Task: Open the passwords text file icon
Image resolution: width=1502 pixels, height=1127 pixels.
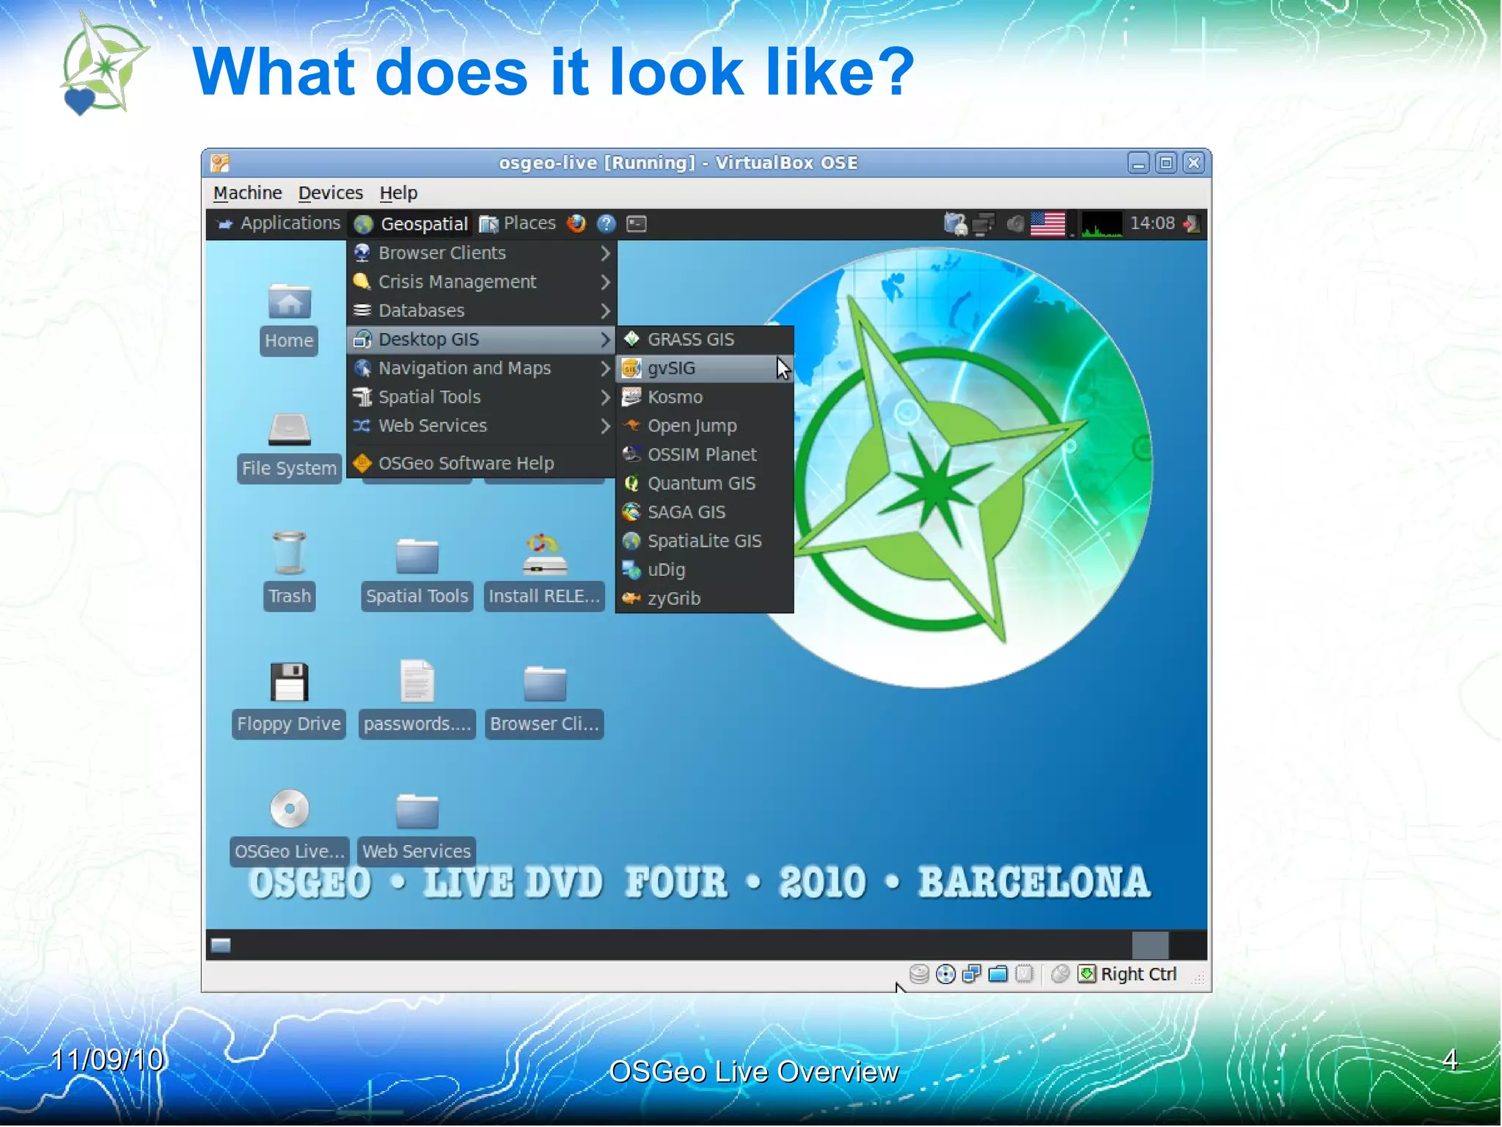Action: [x=417, y=681]
